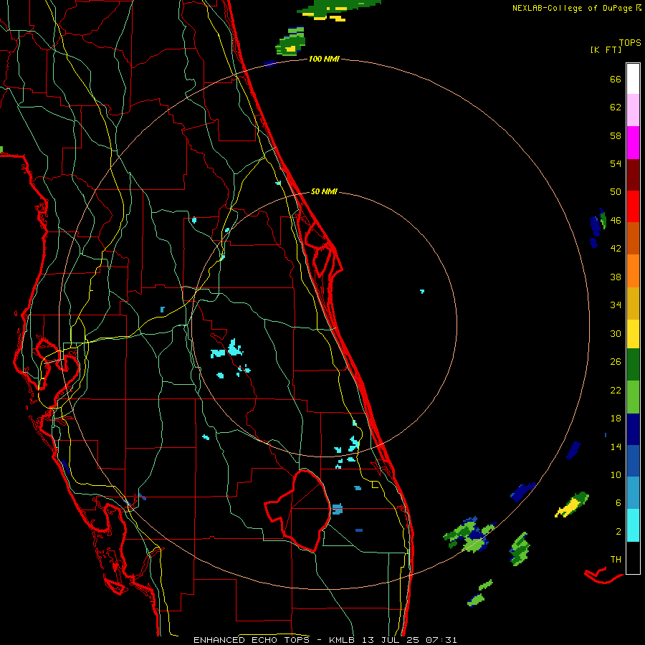Click the magenta 58 kft swatch
Image resolution: width=645 pixels, height=645 pixels.
633,143
